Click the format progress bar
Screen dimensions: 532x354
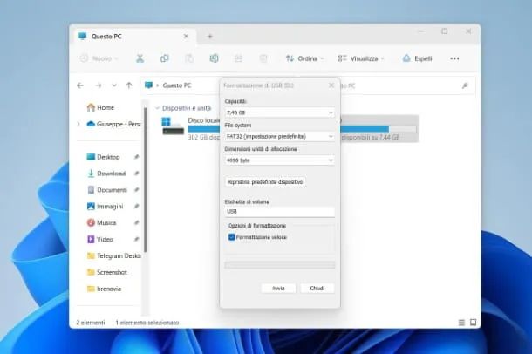coord(280,265)
